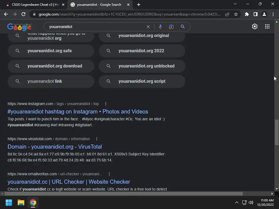This screenshot has width=279, height=209.
Task: Open the #youareanidiot Instagram hashtag result
Action: pyautogui.click(x=78, y=112)
